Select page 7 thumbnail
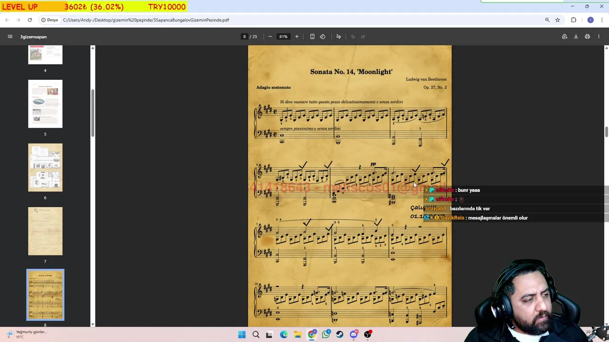The image size is (609, 342). click(45, 231)
